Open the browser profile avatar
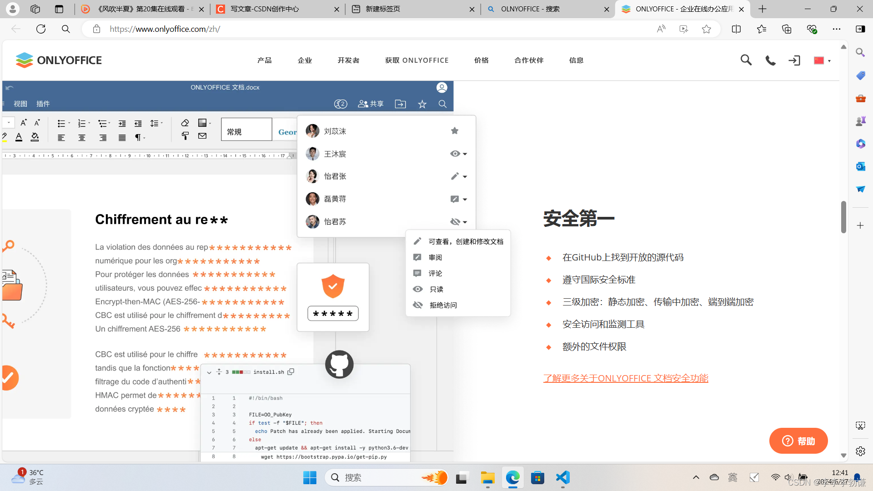 13,9
